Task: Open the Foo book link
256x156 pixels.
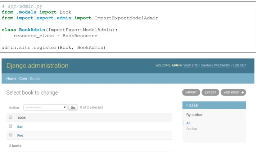Action: 20,135
